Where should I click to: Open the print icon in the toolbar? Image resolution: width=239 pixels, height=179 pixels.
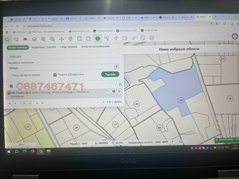[x=152, y=38]
